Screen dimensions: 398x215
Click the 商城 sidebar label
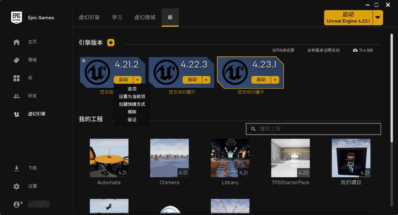32,60
